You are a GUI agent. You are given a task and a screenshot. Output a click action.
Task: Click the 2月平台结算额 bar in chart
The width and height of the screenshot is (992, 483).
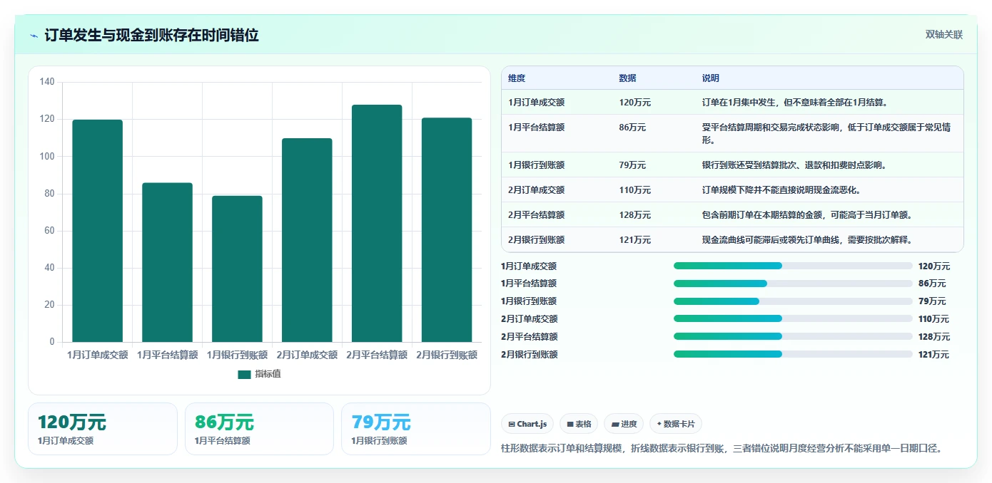tap(377, 224)
